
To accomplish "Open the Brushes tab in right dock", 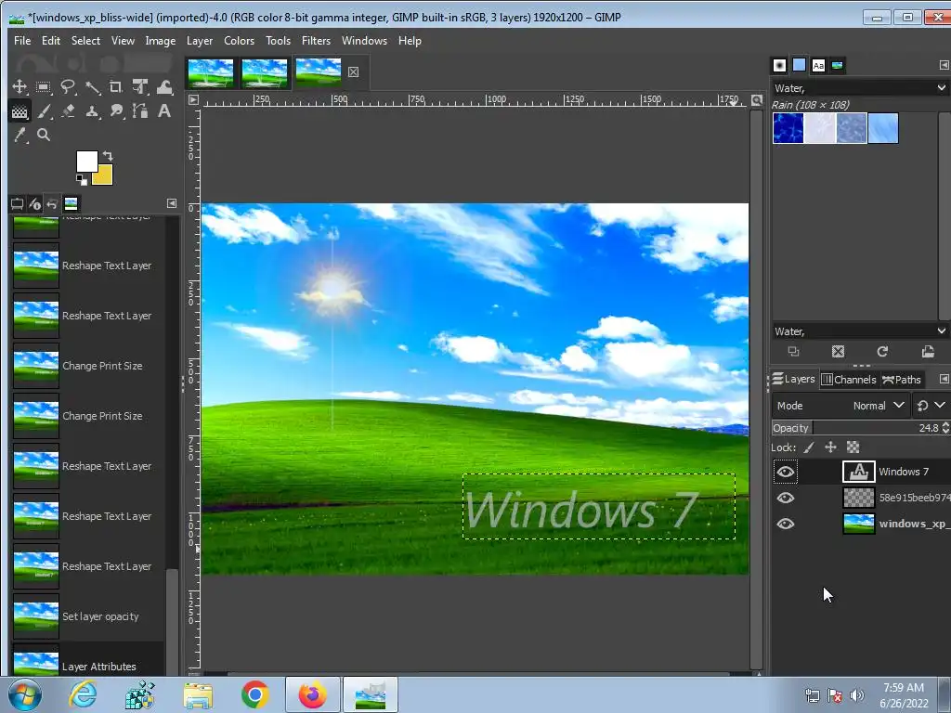I will click(780, 66).
